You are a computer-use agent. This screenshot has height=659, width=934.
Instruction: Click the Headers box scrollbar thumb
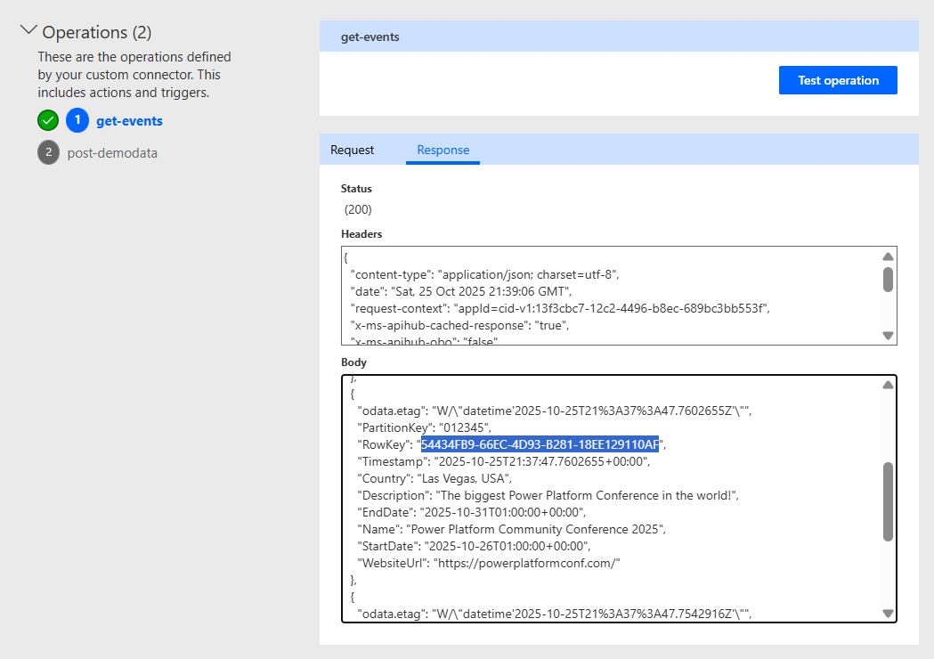(x=888, y=279)
